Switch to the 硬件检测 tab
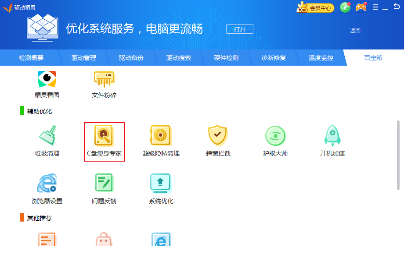This screenshot has width=404, height=254. [x=226, y=58]
